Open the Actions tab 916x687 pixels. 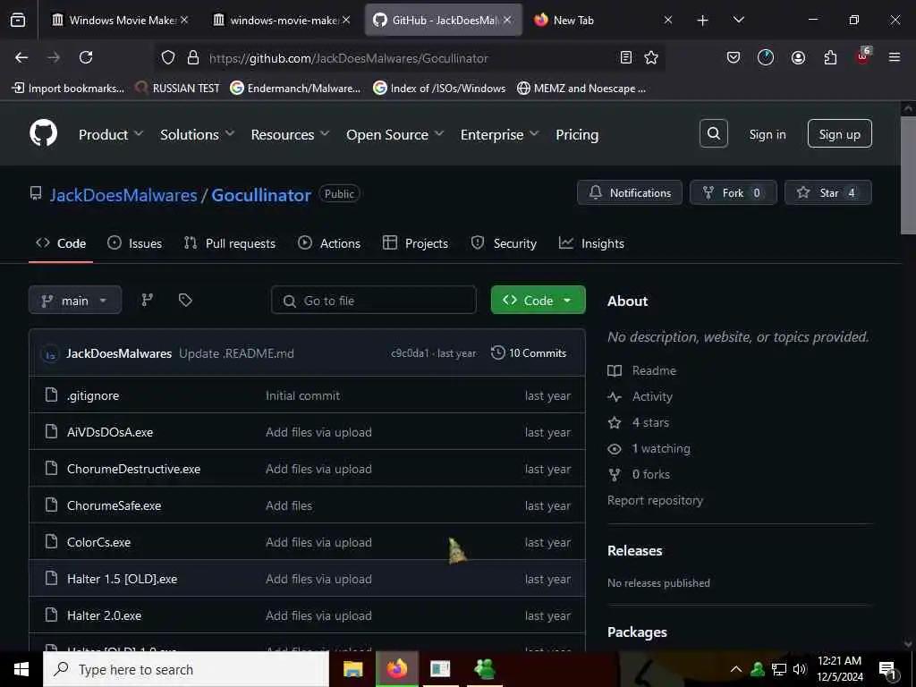tap(329, 243)
